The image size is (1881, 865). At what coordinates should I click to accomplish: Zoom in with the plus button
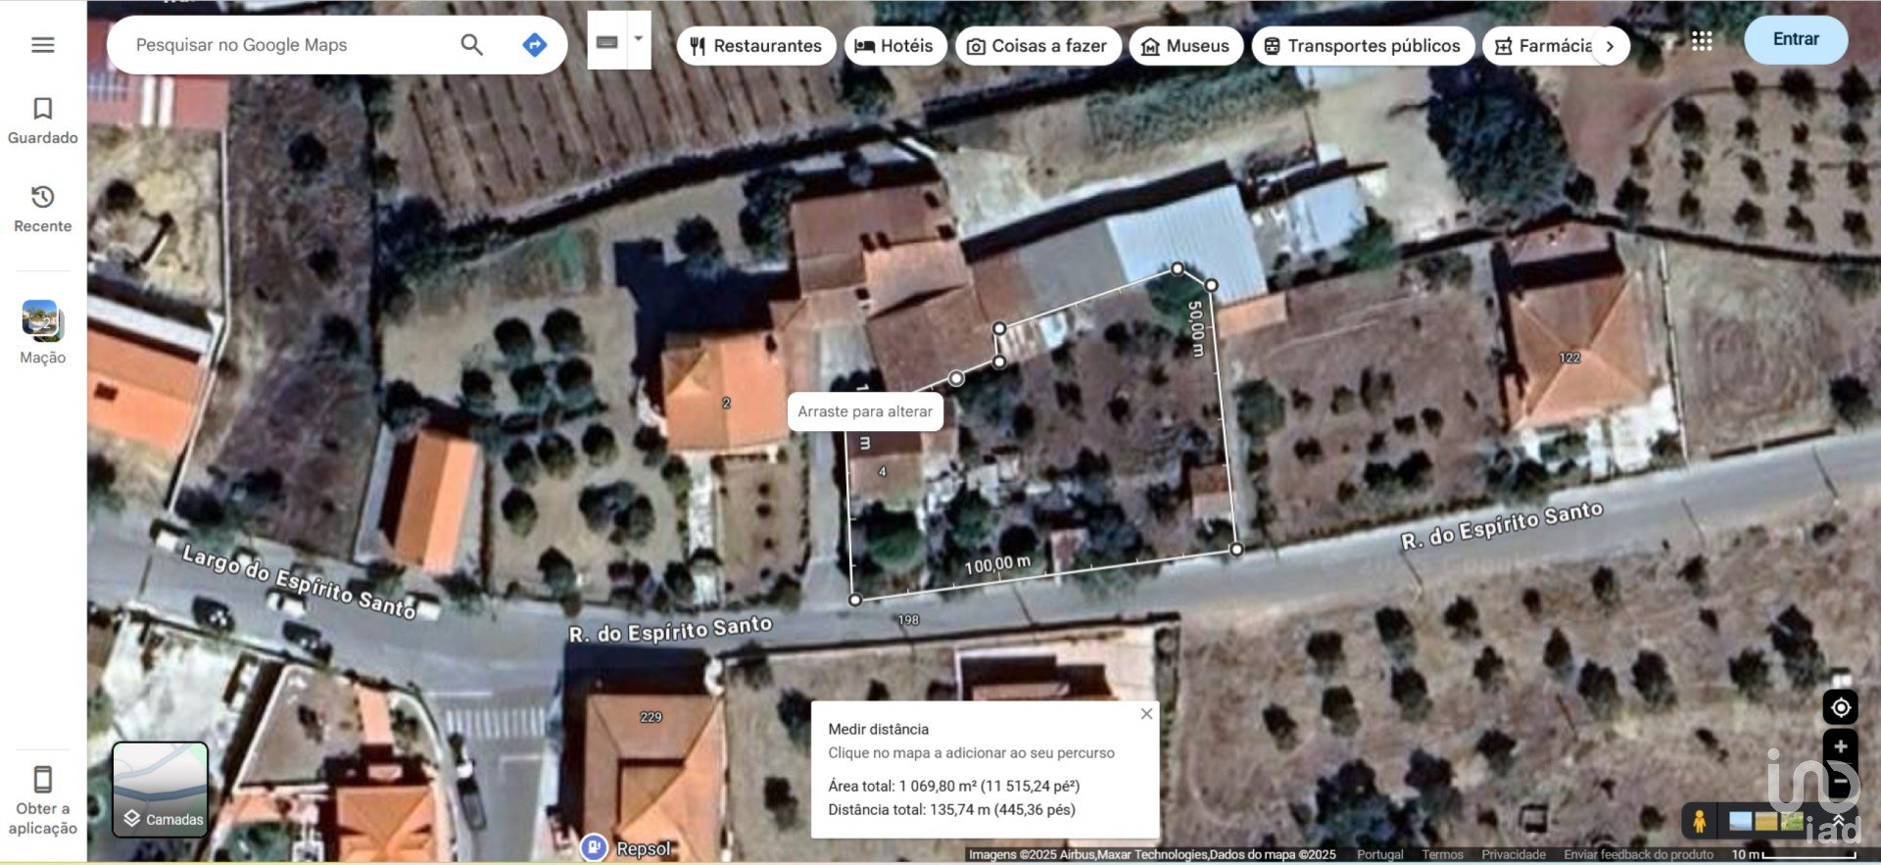[x=1840, y=746]
